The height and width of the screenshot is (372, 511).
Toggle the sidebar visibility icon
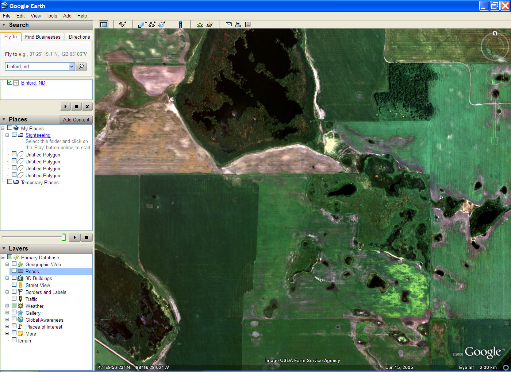click(104, 24)
